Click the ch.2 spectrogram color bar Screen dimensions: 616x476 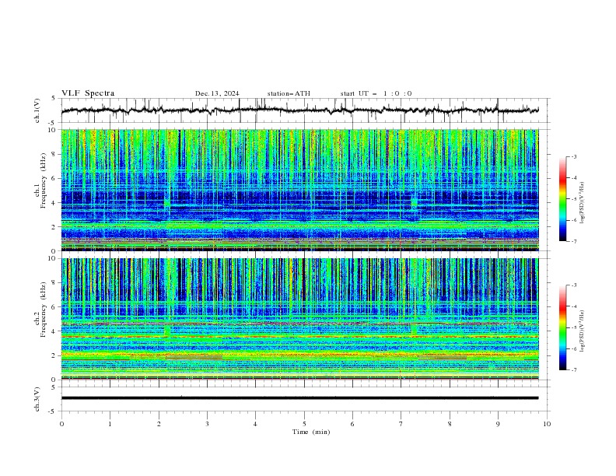tap(562, 327)
